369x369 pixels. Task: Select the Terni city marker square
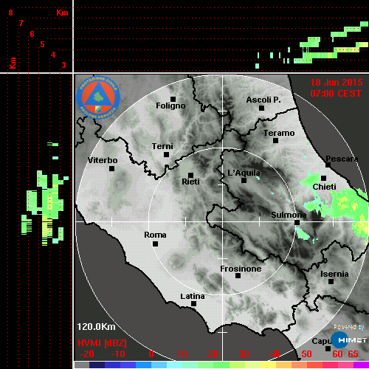(x=166, y=155)
